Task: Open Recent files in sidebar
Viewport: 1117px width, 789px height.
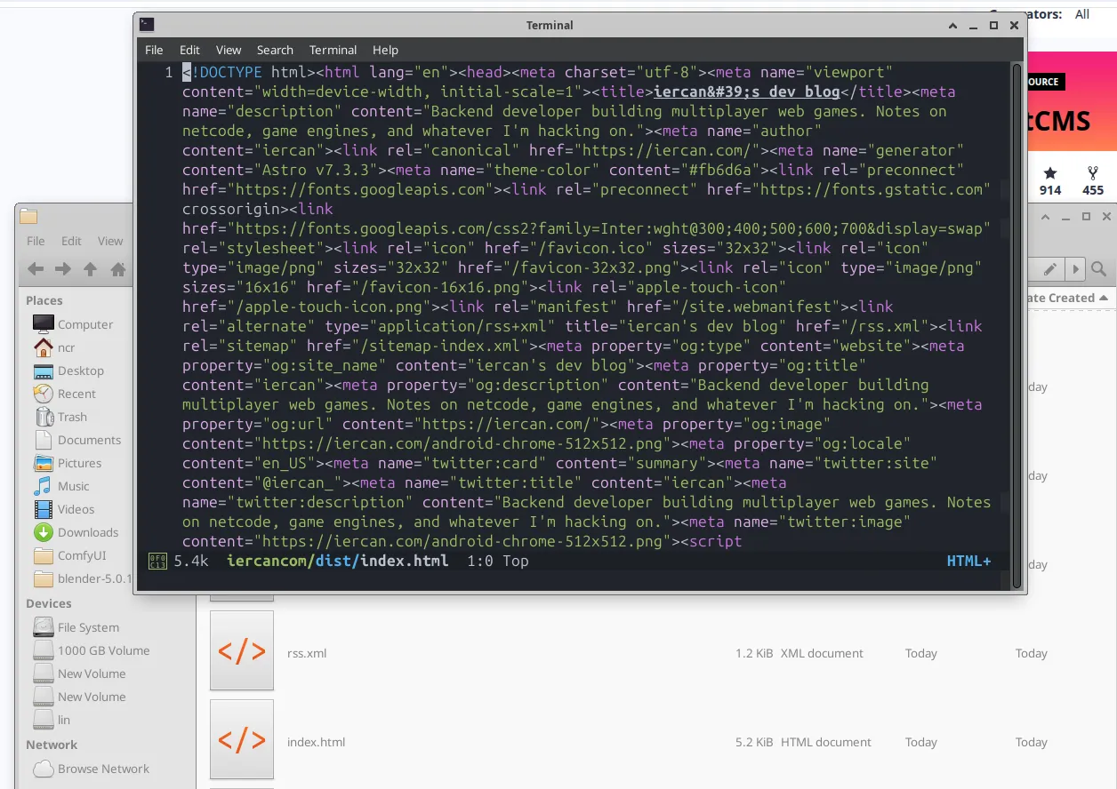Action: [65, 394]
